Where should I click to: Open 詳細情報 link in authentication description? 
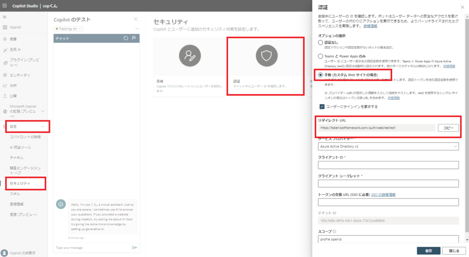[x=370, y=26]
